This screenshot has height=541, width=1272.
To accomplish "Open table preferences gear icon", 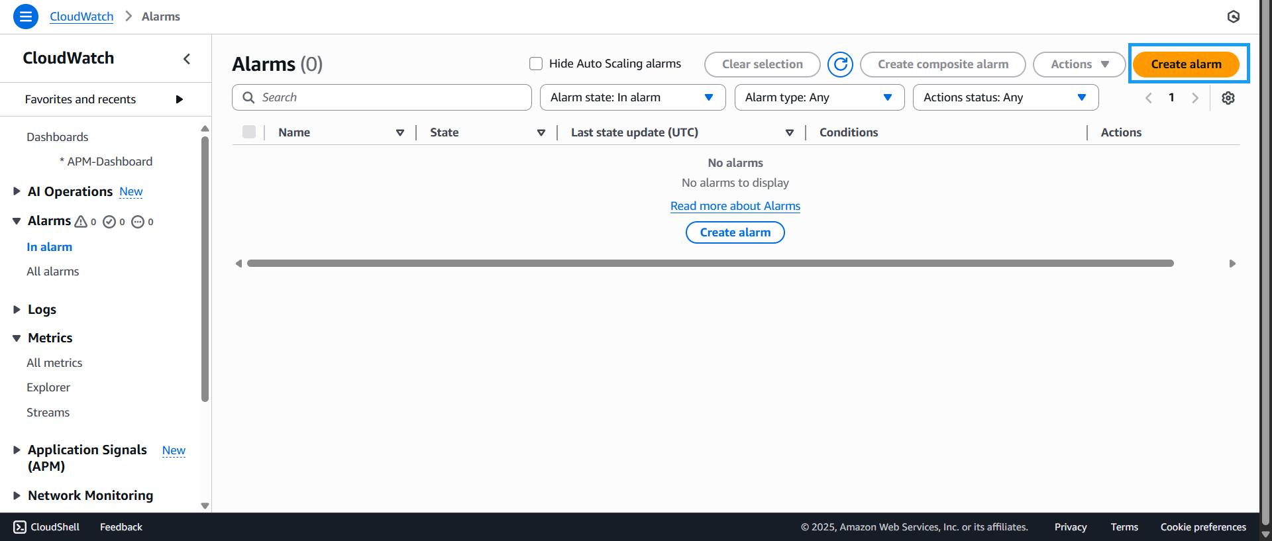I will tap(1228, 98).
